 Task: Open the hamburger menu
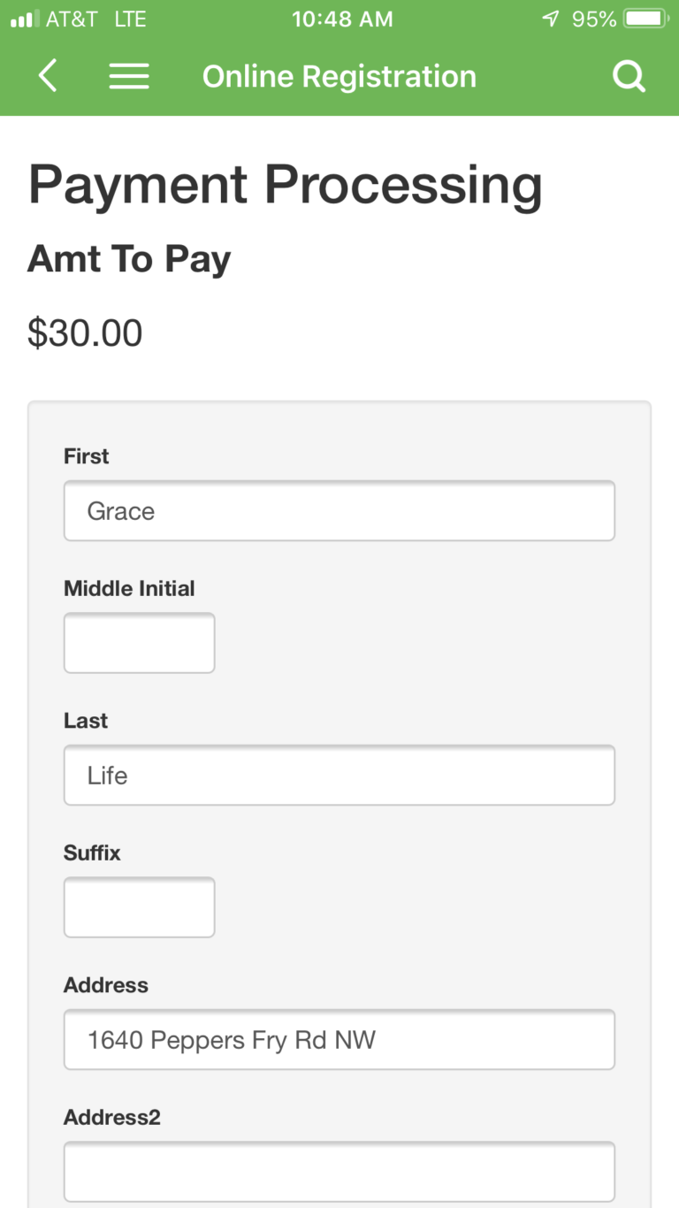129,76
